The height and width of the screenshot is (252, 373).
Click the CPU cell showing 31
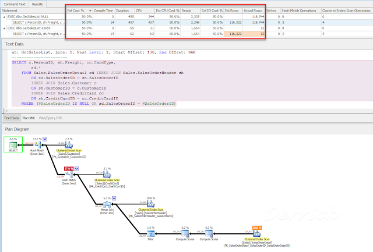pos(145,28)
